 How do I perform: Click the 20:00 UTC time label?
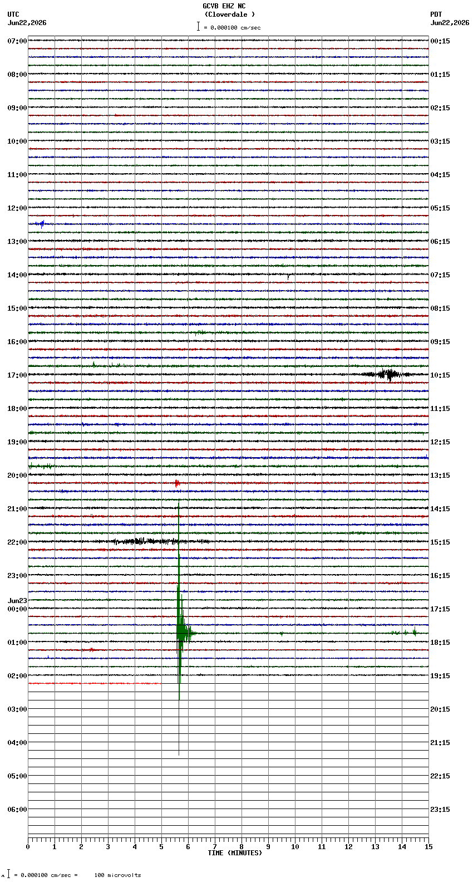[17, 476]
